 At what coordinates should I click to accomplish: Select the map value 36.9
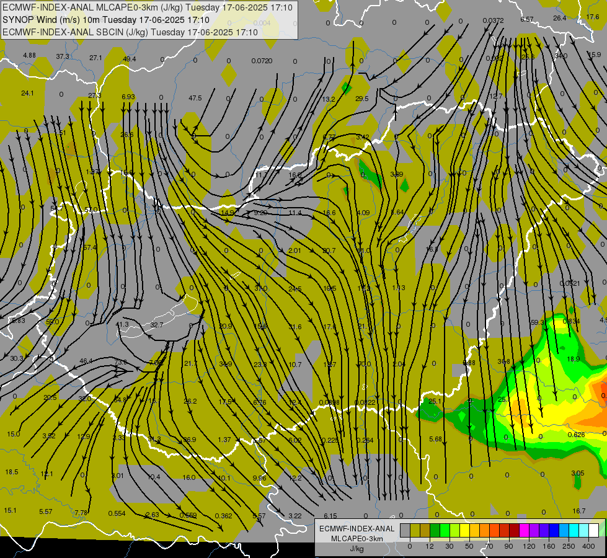(x=190, y=440)
